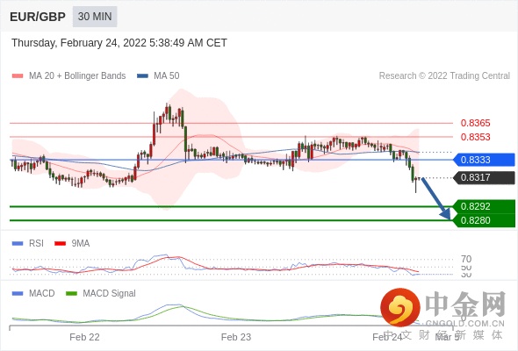Select the 0.8280 green support label
This screenshot has width=518, height=351.
point(484,220)
